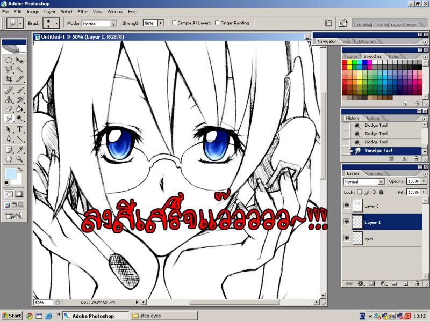
Task: Toggle lock all for layer
Action: 381,192
